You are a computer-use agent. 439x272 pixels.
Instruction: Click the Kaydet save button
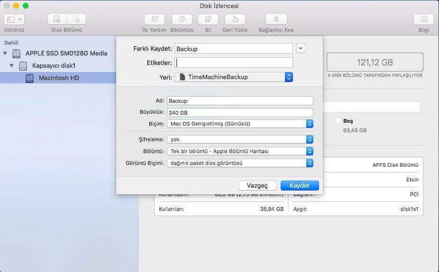point(300,185)
